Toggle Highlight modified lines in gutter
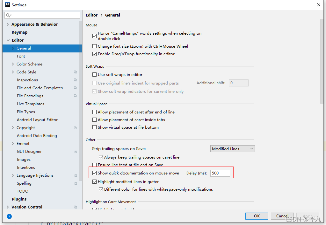326x225 pixels. pos(94,182)
